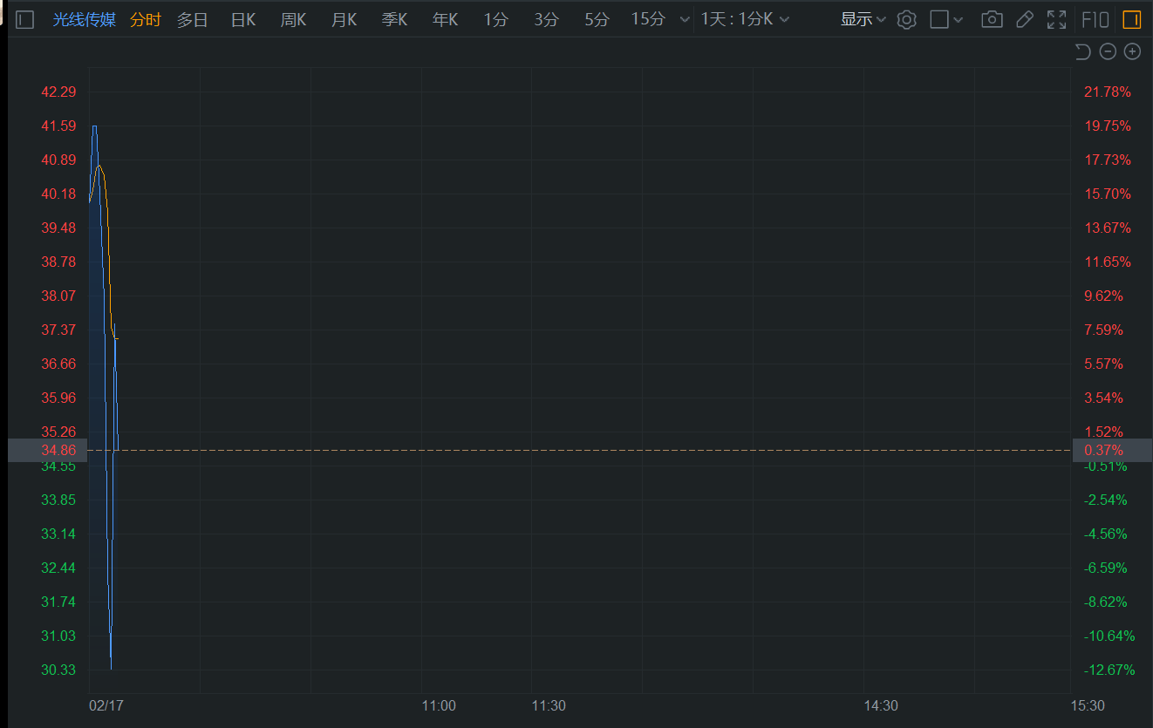Click the 0.37% current change label

click(x=1104, y=450)
